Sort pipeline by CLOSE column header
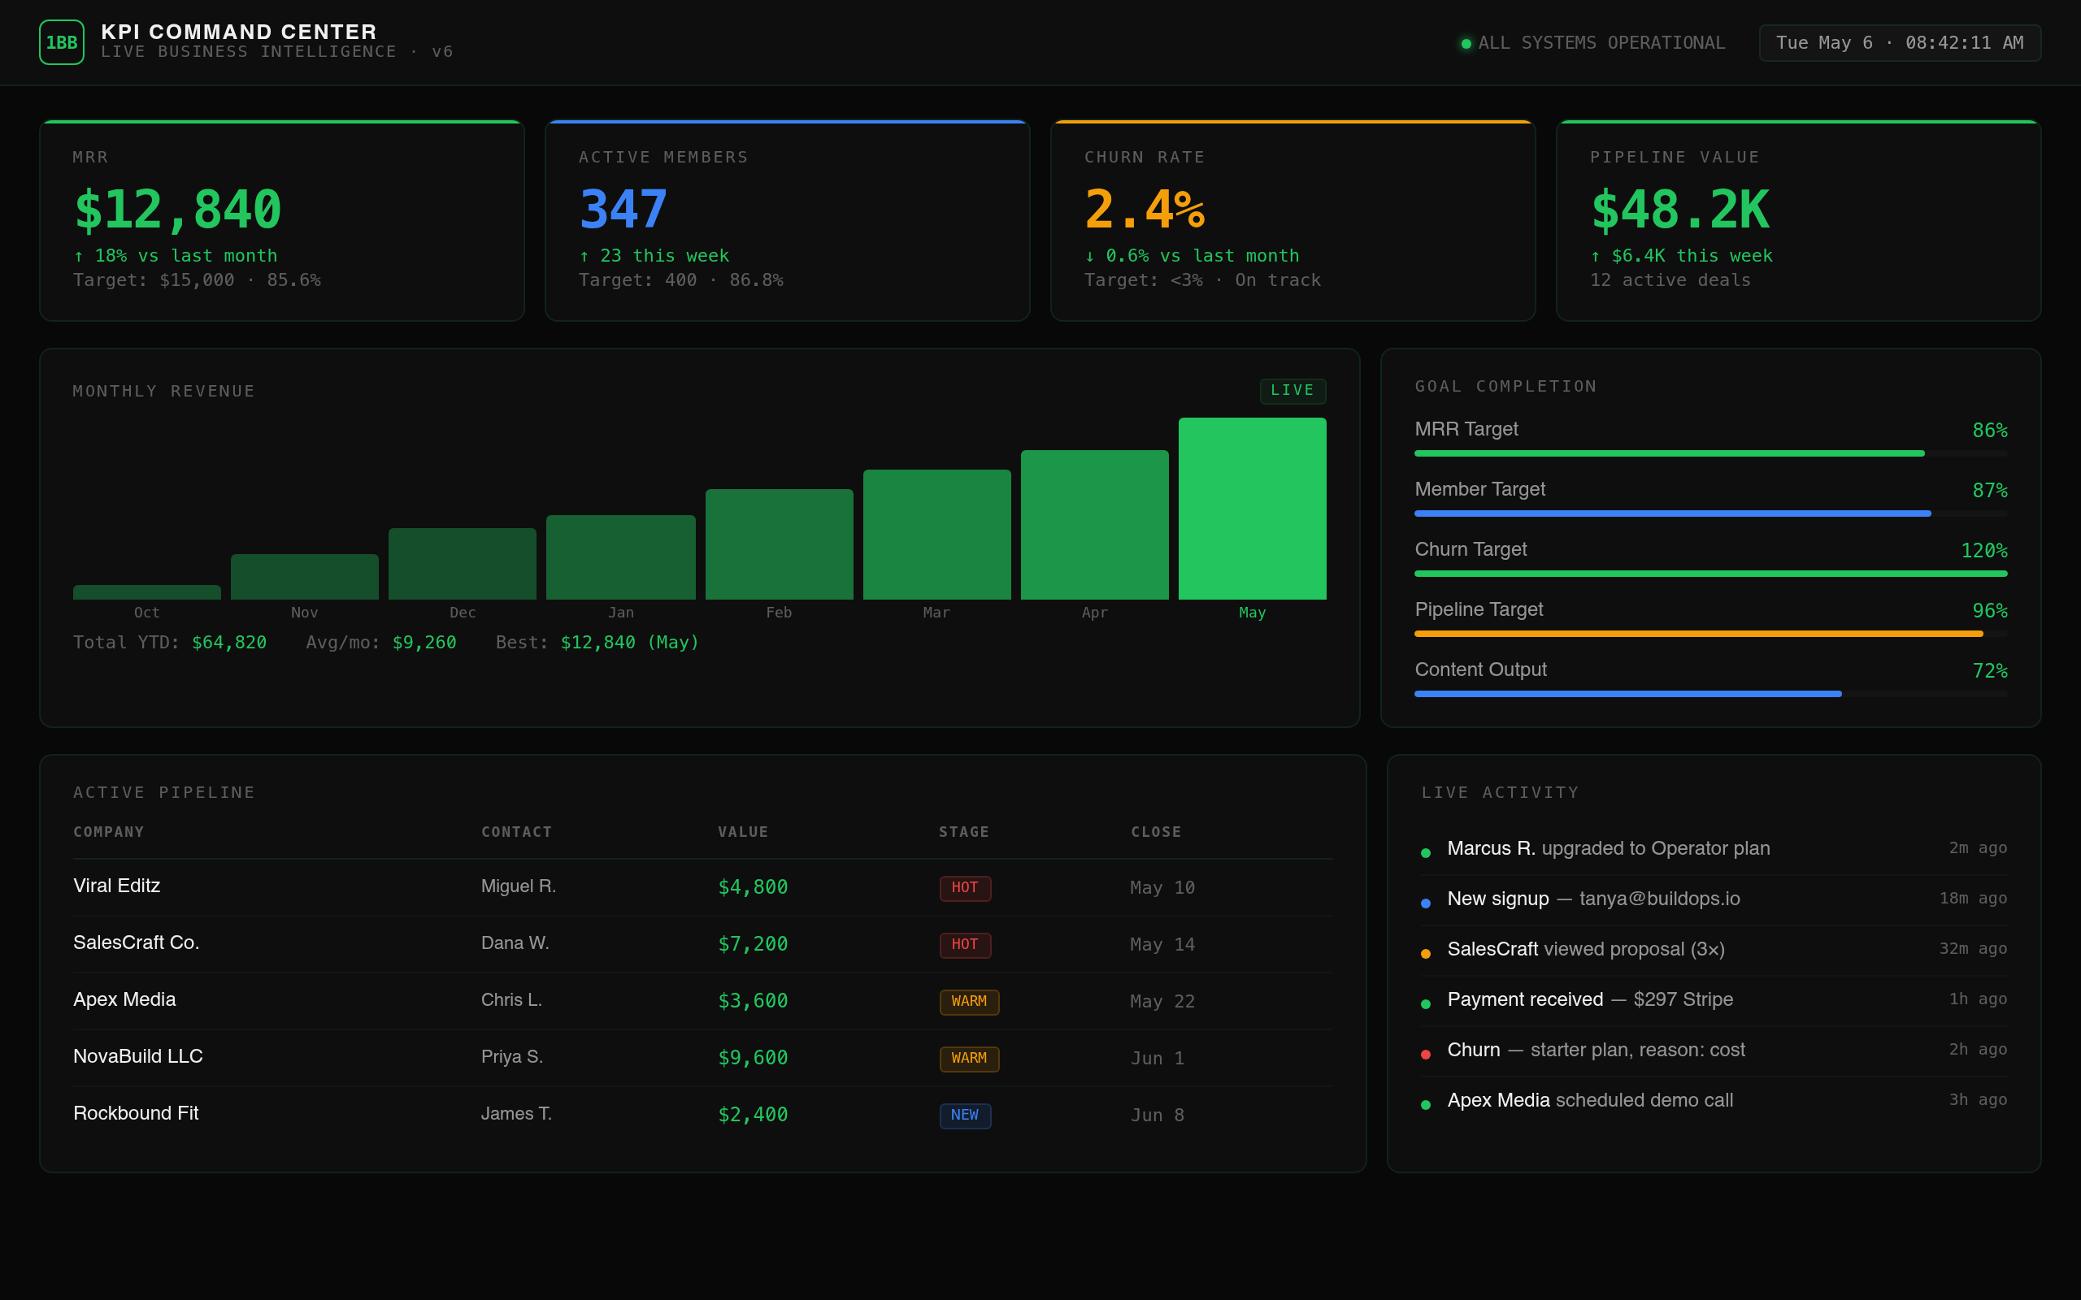Image resolution: width=2081 pixels, height=1300 pixels. (1156, 831)
